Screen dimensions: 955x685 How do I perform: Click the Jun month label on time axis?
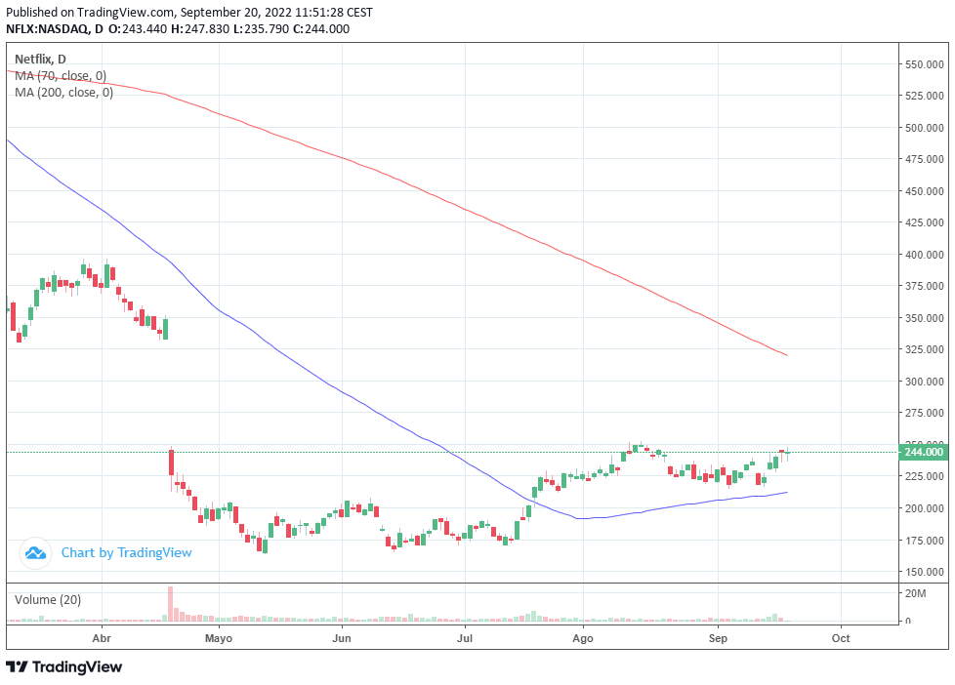pos(342,638)
